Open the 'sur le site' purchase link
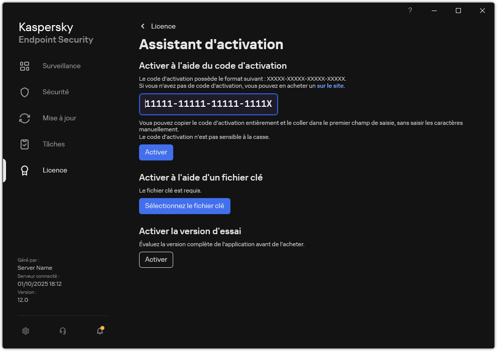 point(330,85)
